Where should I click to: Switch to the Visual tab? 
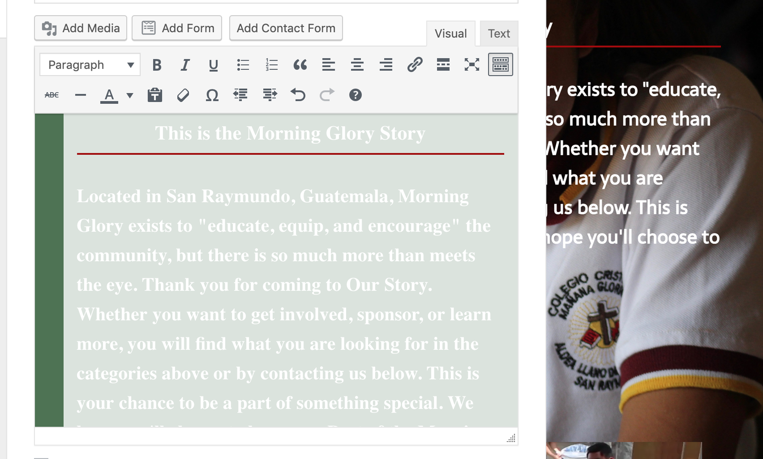pyautogui.click(x=450, y=33)
